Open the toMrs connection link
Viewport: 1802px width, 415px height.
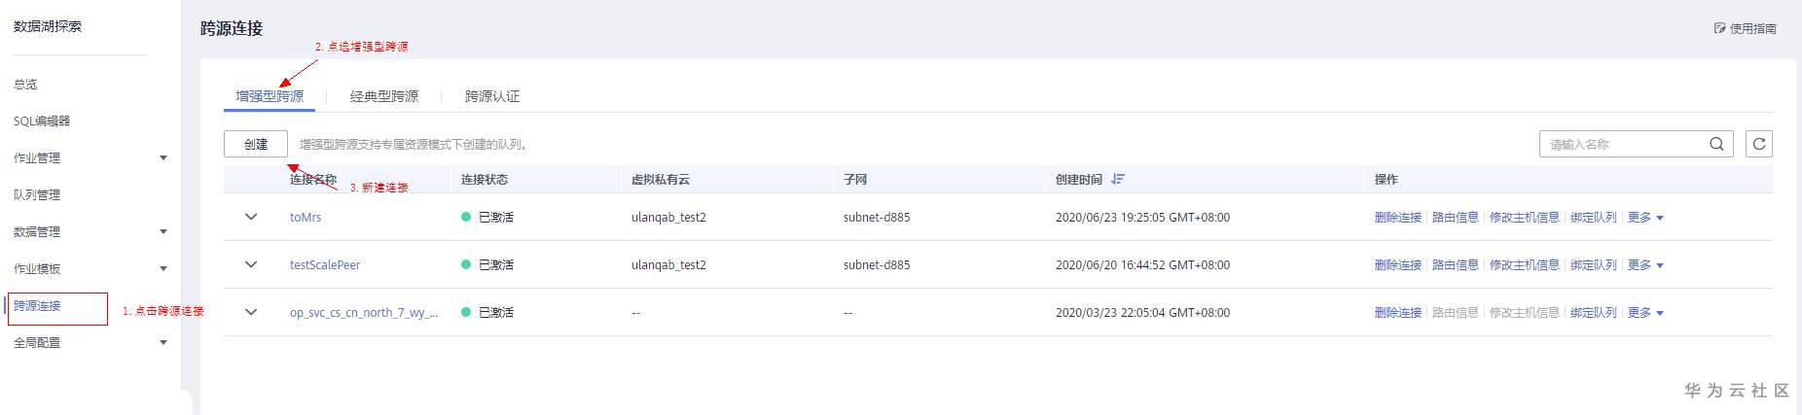306,218
